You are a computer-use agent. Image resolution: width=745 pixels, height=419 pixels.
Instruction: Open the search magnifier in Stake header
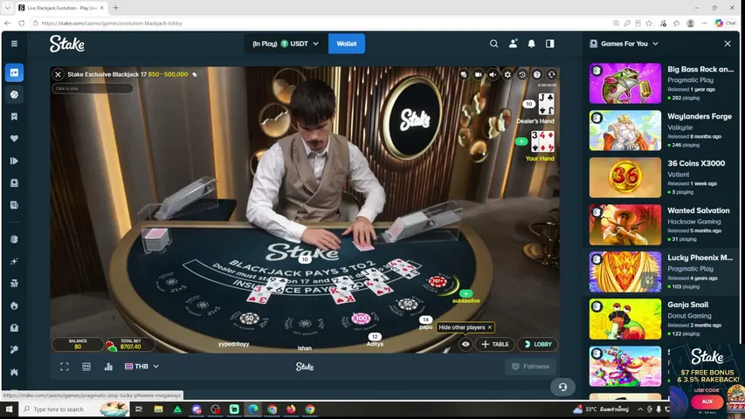(x=493, y=44)
